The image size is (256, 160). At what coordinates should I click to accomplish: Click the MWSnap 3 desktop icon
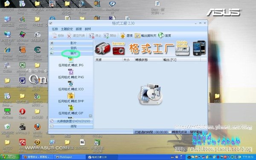[23, 129]
